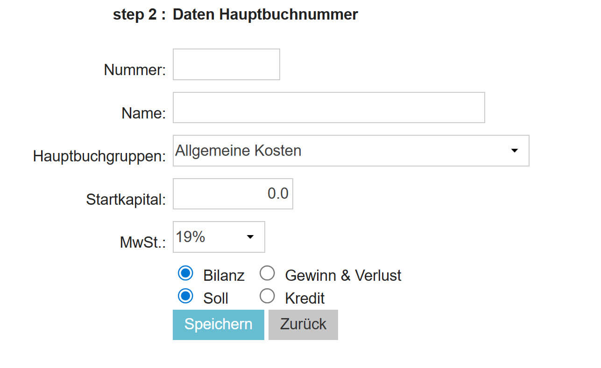Click into the Name text field
Screen dimensions: 601x368
tap(328, 108)
